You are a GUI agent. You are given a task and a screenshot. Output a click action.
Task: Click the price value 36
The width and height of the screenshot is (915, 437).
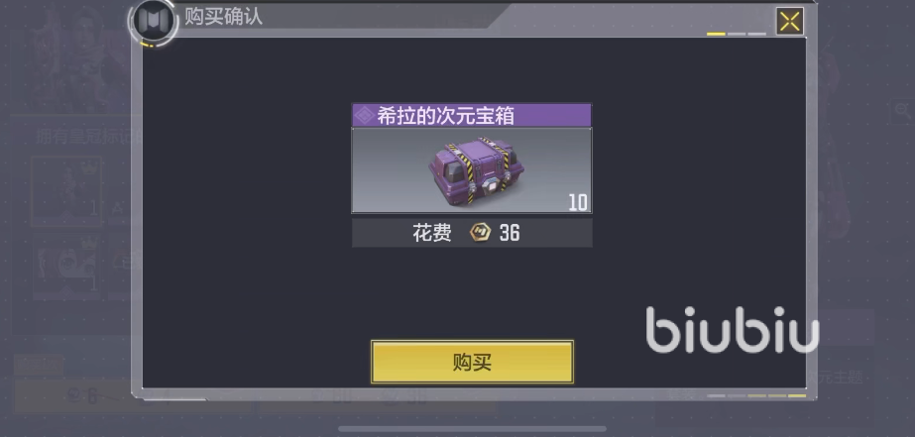pyautogui.click(x=510, y=234)
